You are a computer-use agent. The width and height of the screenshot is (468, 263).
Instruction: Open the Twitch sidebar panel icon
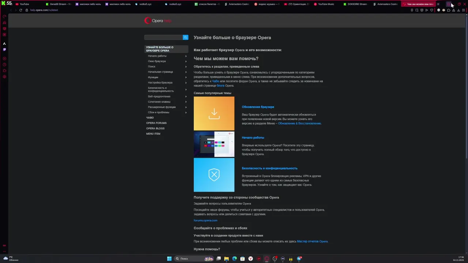tap(4, 49)
